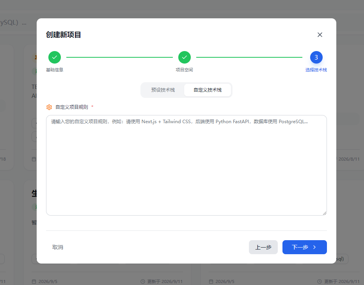Focus the custom project rules text area

point(186,165)
